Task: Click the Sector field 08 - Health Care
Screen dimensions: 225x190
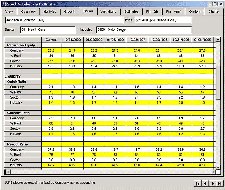Action: coord(48,30)
